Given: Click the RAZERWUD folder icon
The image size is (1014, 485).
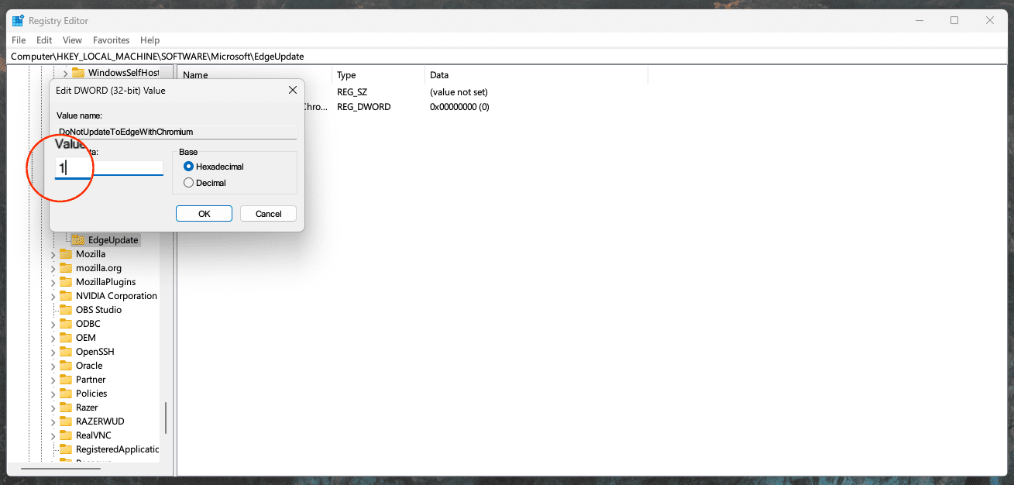Looking at the screenshot, I should coord(66,421).
